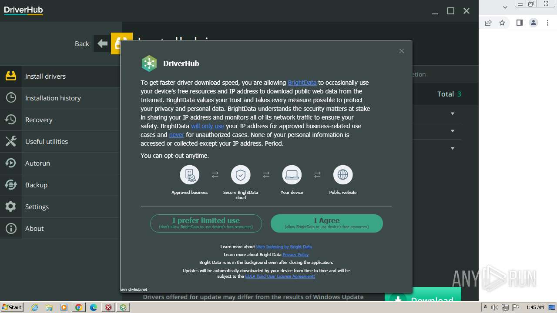Open the EULA End User License Agreement link

pos(280,276)
